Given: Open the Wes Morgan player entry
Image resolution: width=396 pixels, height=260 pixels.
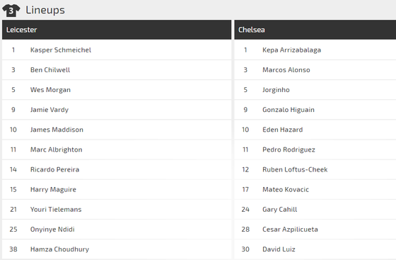Looking at the screenshot, I should click(x=50, y=90).
